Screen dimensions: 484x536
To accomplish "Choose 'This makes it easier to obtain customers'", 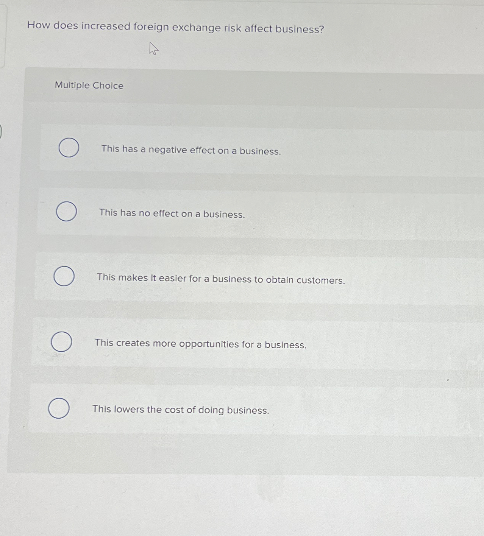I will tap(65, 276).
